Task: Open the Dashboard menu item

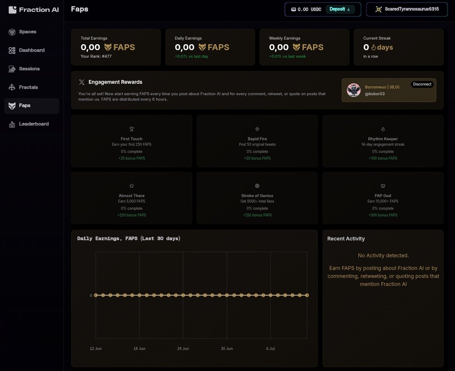Action: click(32, 51)
